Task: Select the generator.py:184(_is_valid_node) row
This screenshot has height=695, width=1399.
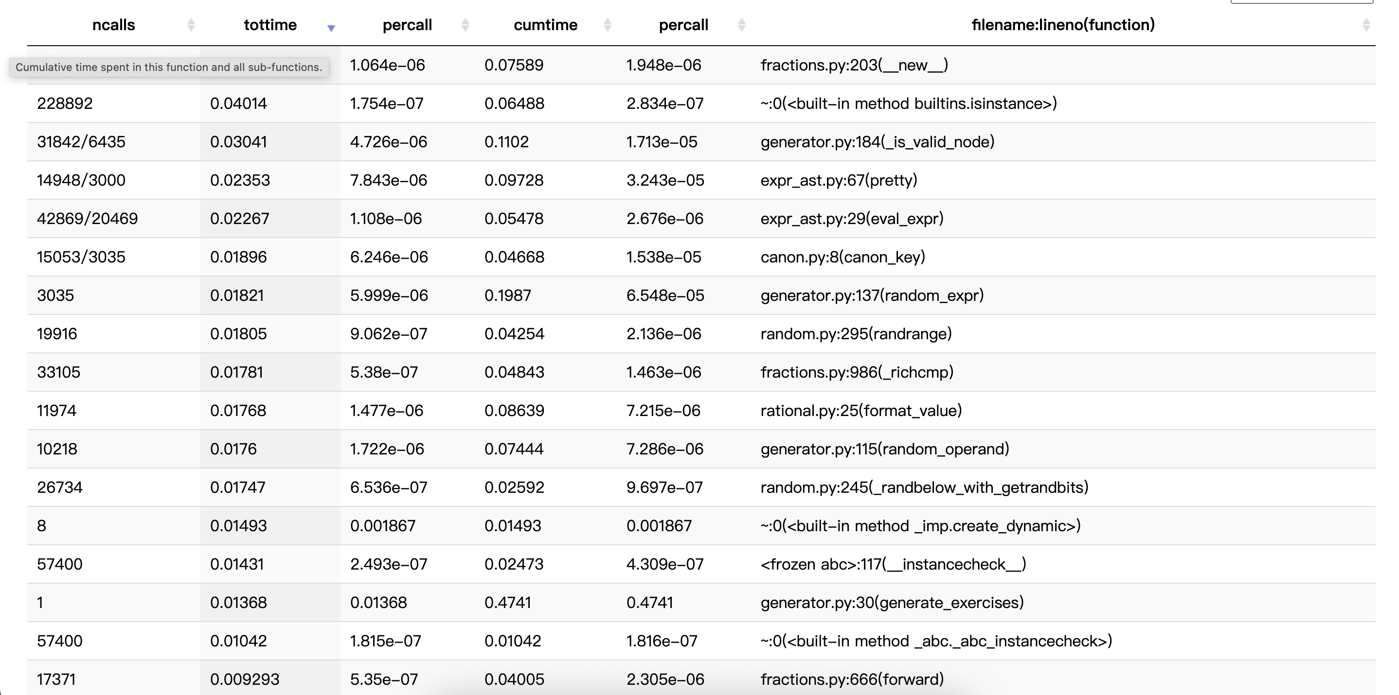Action: click(877, 142)
